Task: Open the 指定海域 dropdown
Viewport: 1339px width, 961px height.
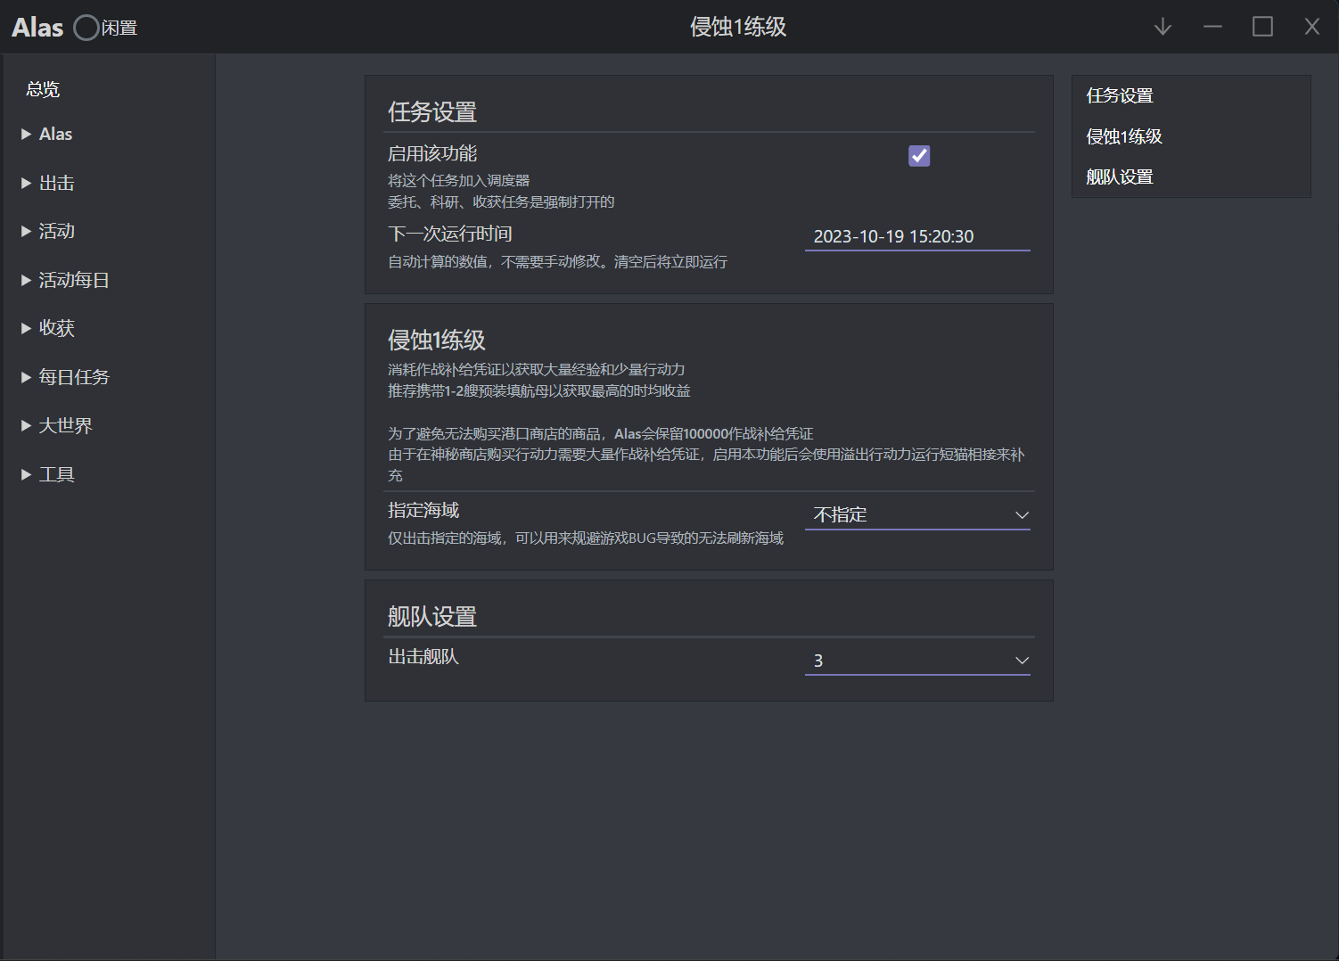Action: point(917,514)
